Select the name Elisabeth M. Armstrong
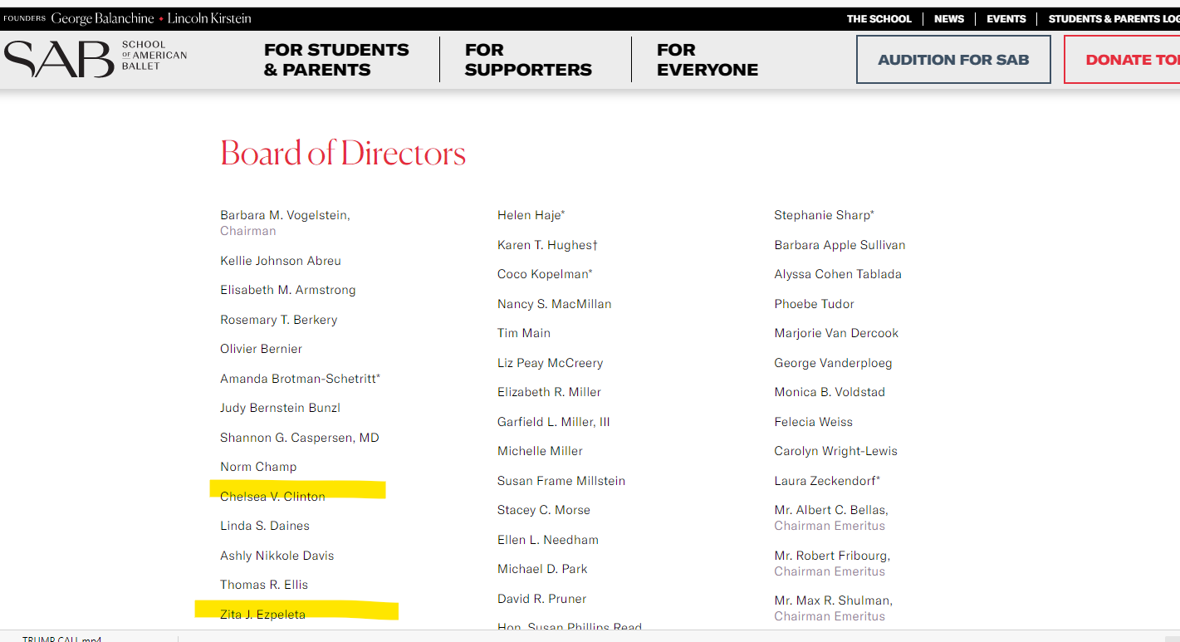Image resolution: width=1180 pixels, height=642 pixels. 288,290
